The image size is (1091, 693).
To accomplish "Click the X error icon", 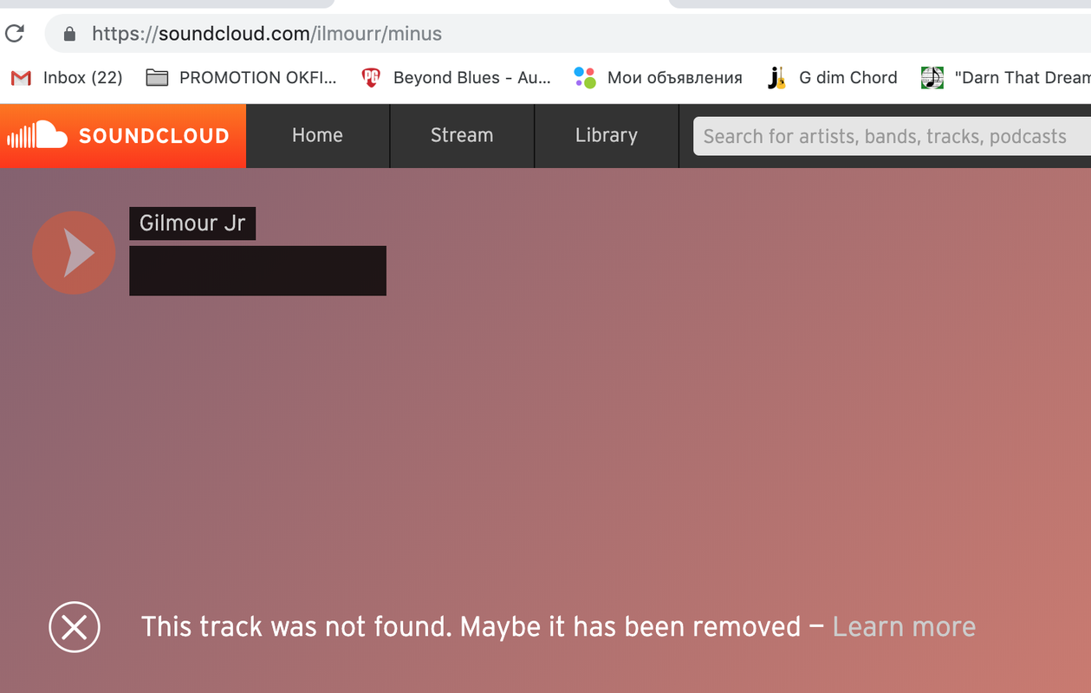I will click(x=75, y=626).
